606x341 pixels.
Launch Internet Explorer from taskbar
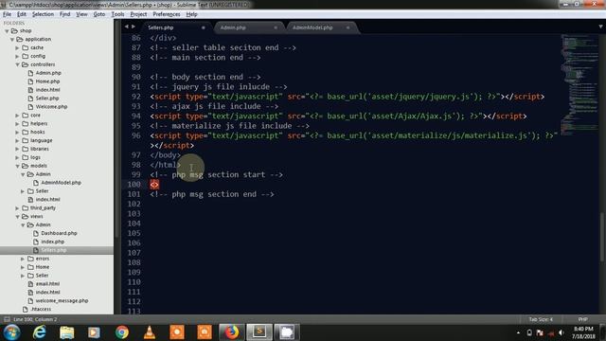point(39,332)
